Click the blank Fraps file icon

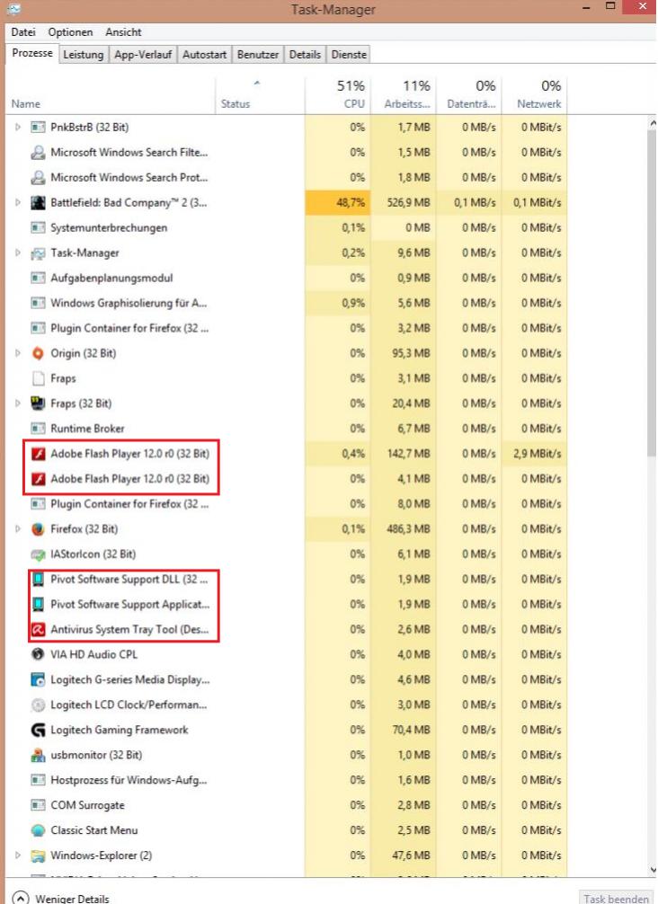click(x=38, y=379)
